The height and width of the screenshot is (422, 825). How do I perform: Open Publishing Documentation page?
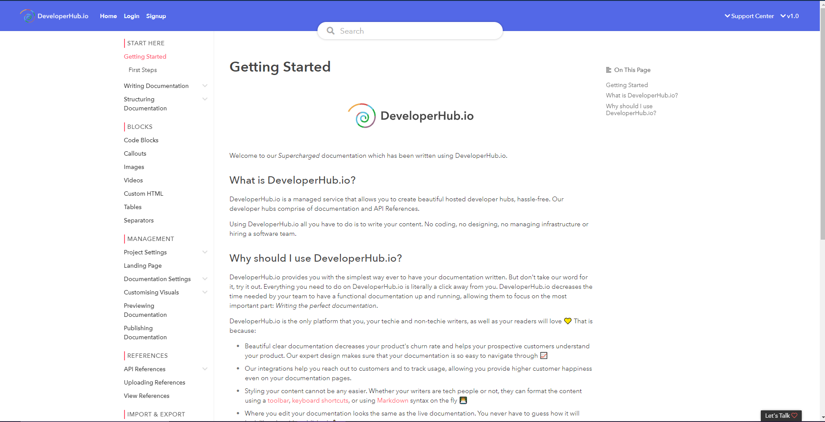point(145,333)
